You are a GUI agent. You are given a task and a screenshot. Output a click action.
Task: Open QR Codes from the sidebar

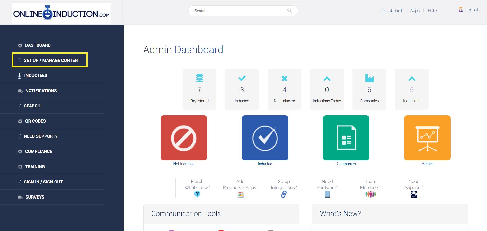tap(35, 121)
